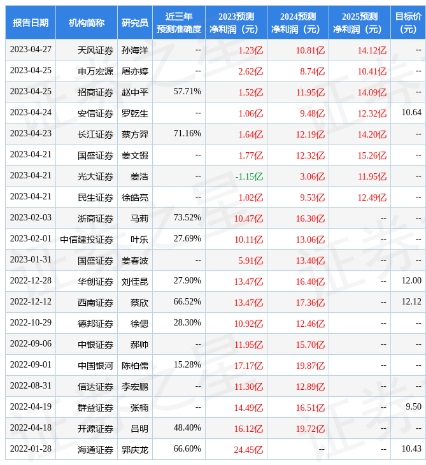Click the negative -1.15亿 profit value

click(x=249, y=176)
